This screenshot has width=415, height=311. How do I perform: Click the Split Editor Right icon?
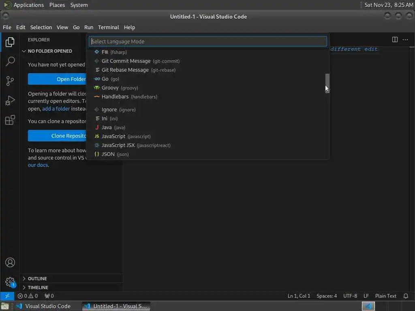tap(395, 40)
